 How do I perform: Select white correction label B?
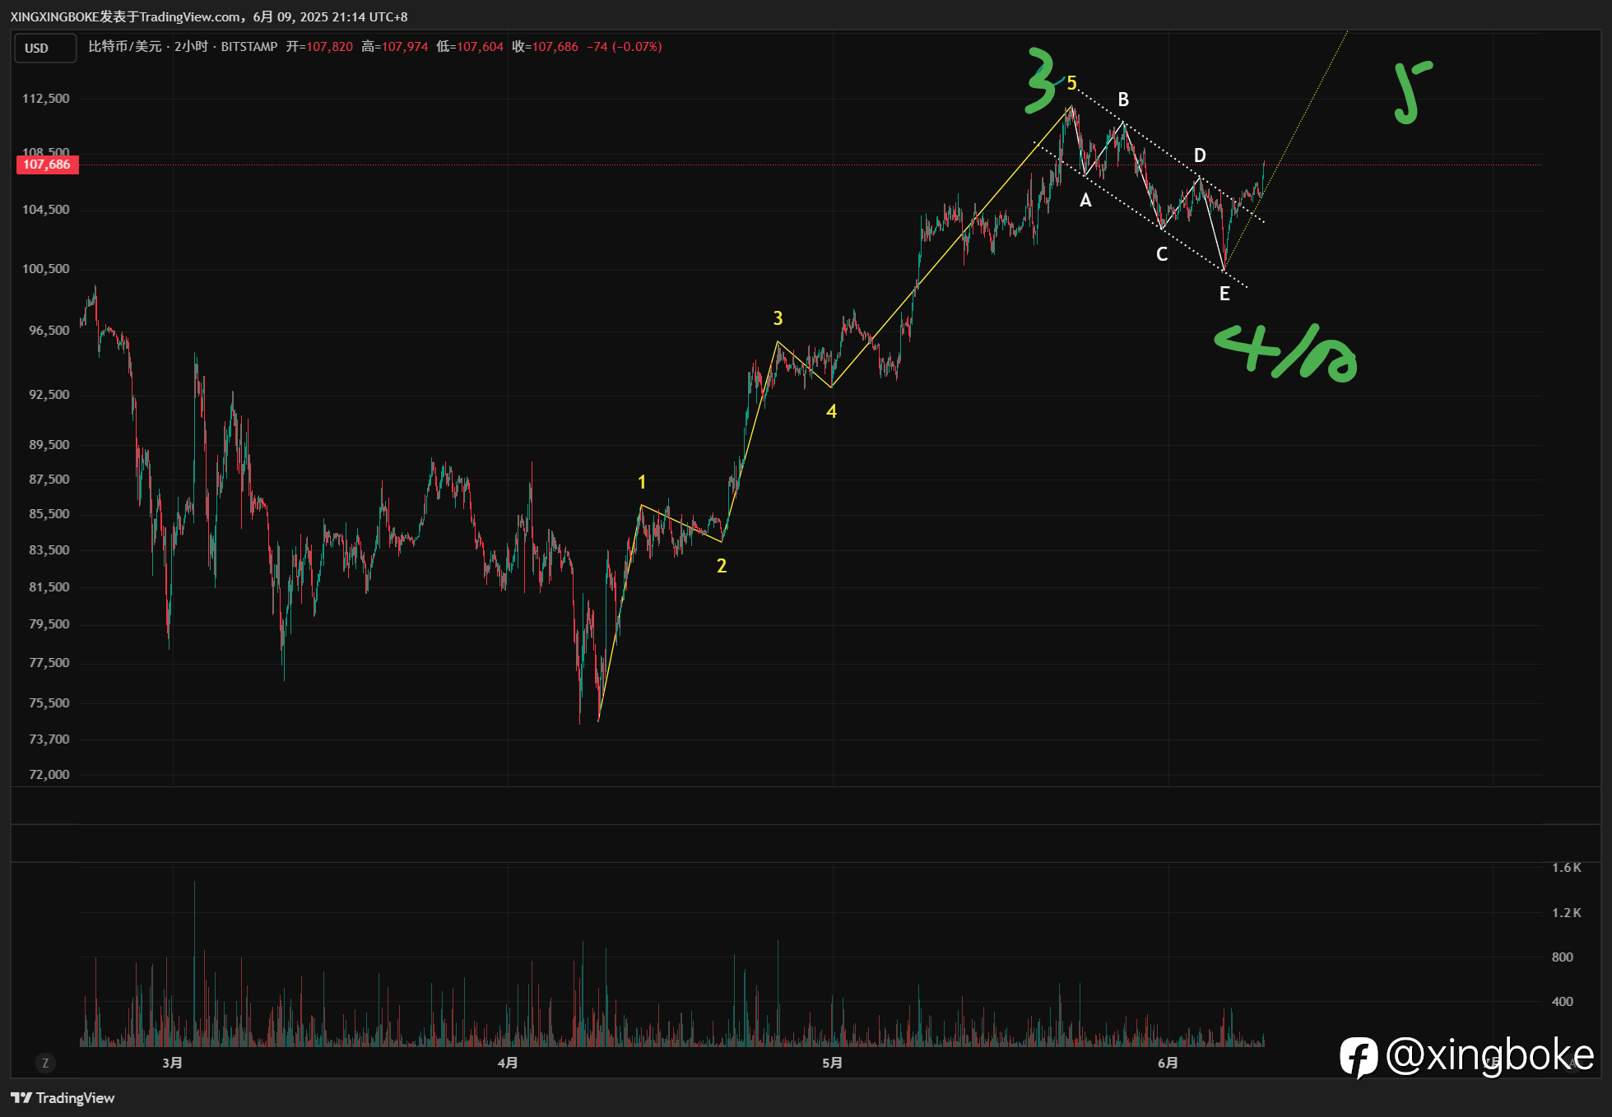point(1123,100)
